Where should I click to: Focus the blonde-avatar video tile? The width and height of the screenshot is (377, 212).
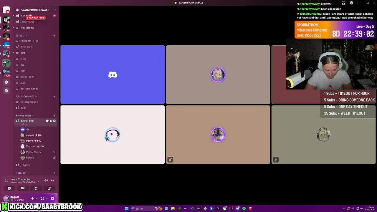click(218, 74)
